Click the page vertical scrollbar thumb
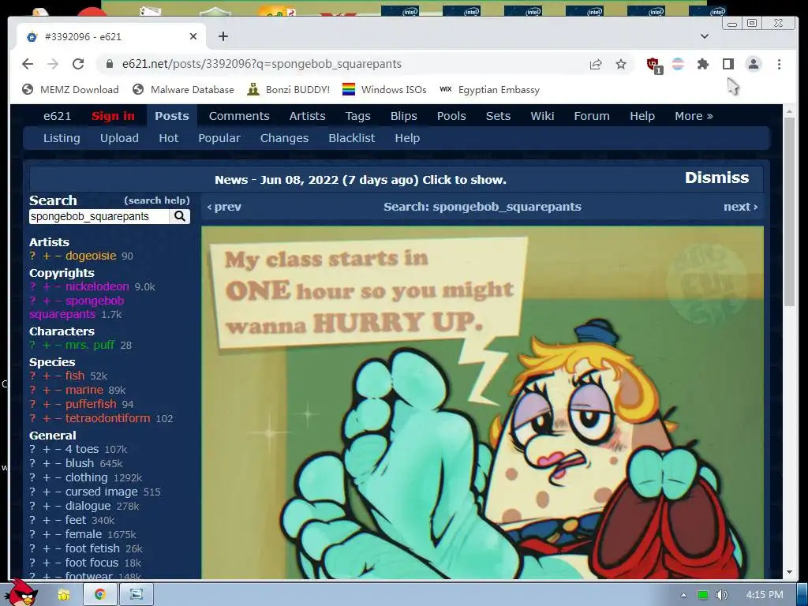The image size is (808, 606). (x=789, y=211)
